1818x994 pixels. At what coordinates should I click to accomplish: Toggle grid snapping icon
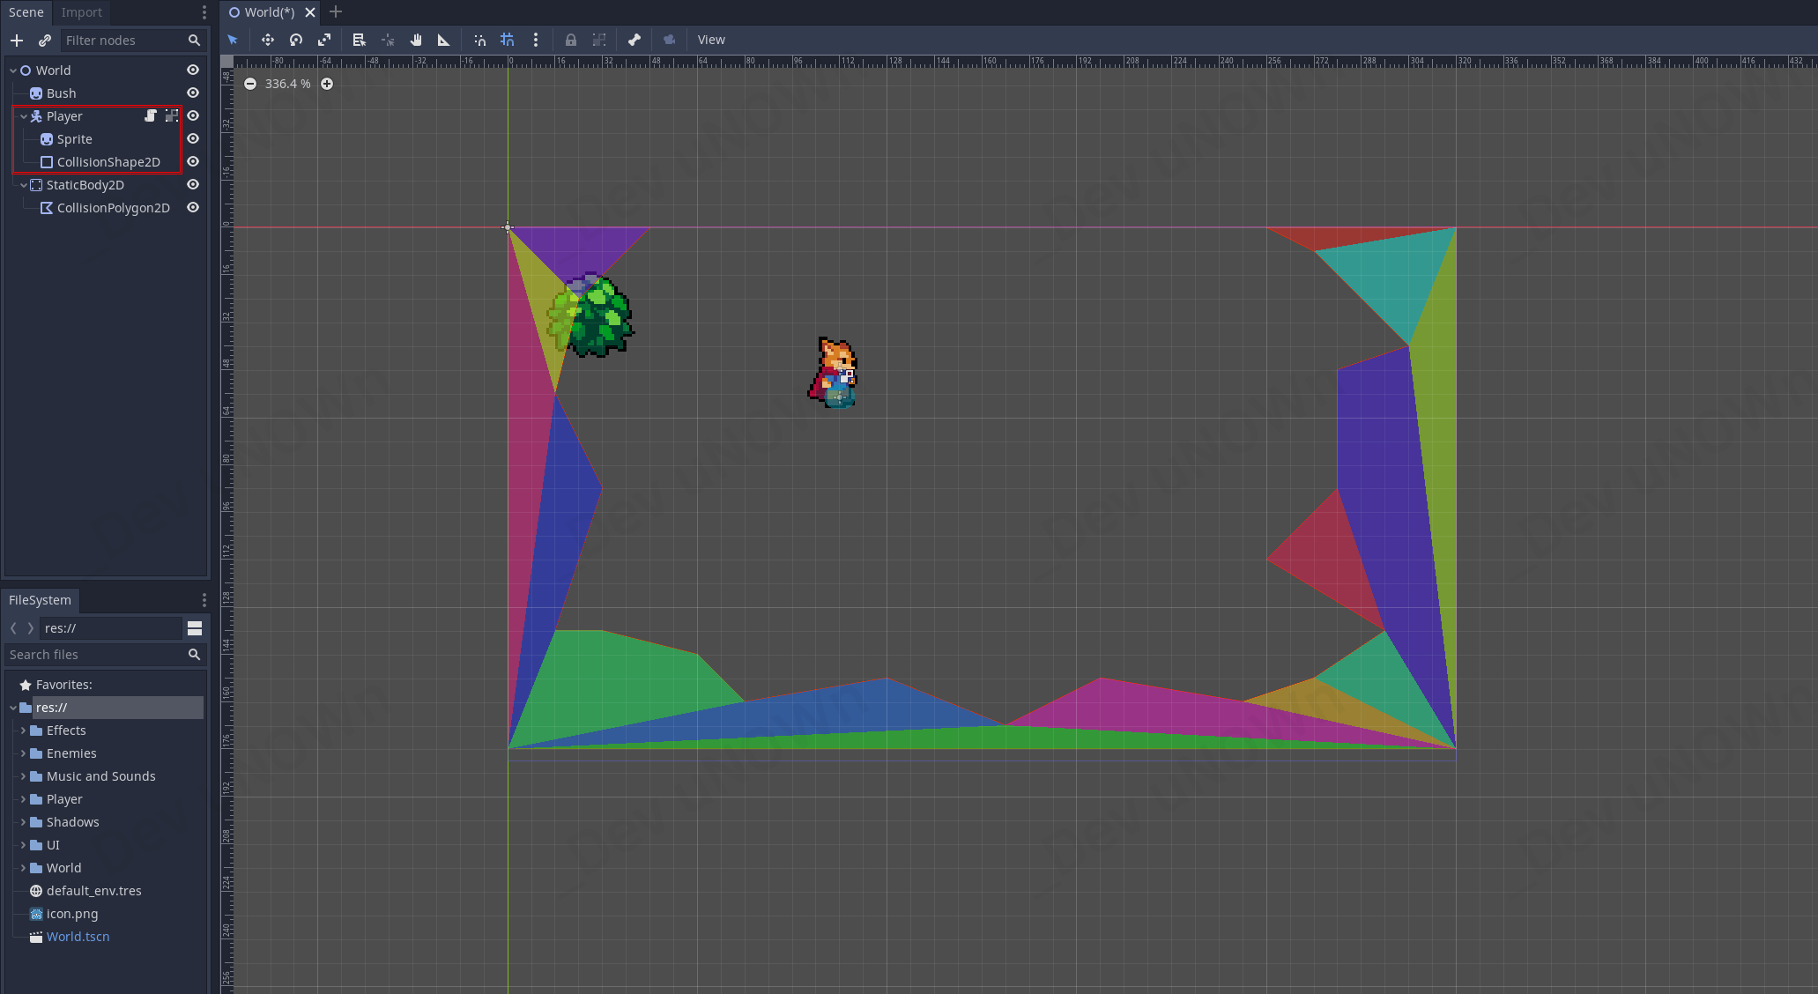(508, 40)
